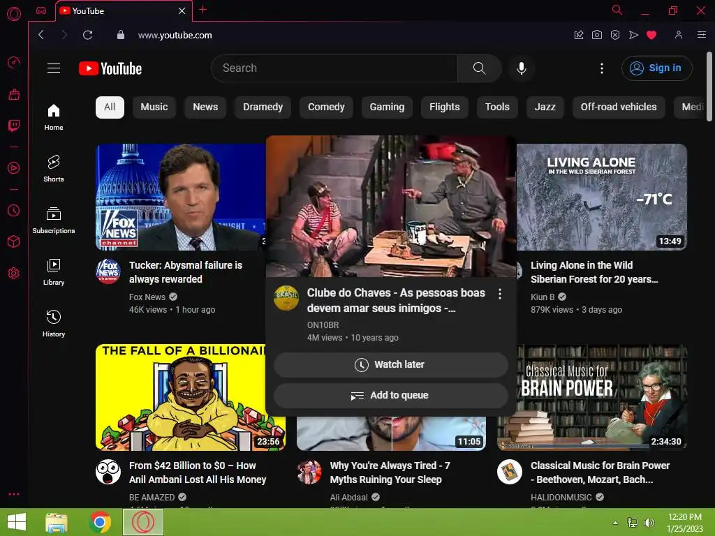Open File Explorer from taskbar

pos(57,522)
